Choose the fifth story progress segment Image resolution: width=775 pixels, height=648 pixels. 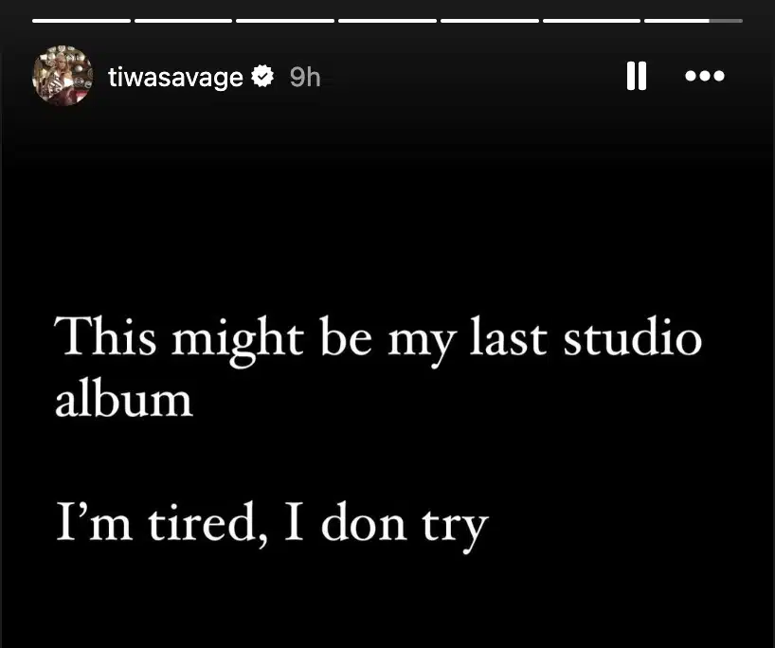[489, 20]
